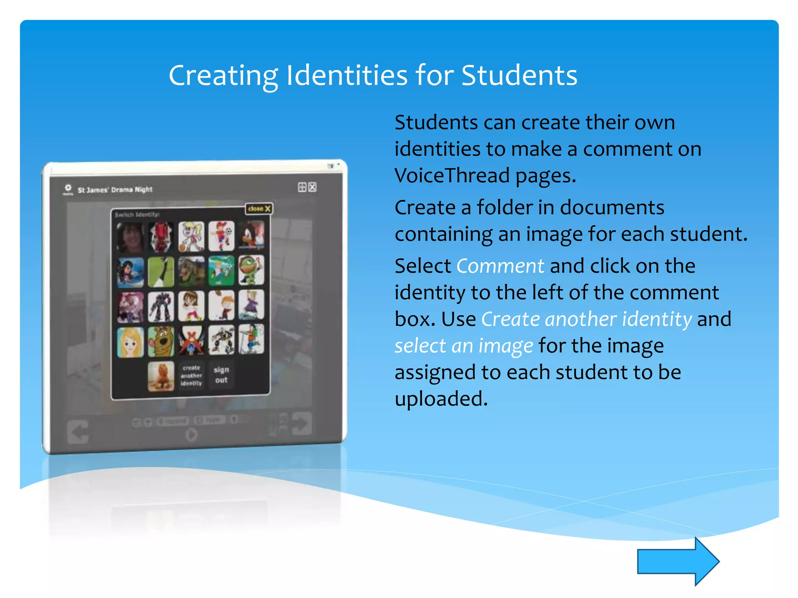The width and height of the screenshot is (798, 598).
Task: Choose the brown-haired cartoon girl avatar
Action: [191, 306]
